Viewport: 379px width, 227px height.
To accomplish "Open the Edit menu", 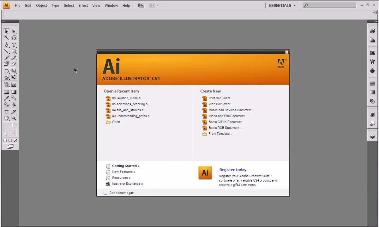I will click(x=28, y=5).
